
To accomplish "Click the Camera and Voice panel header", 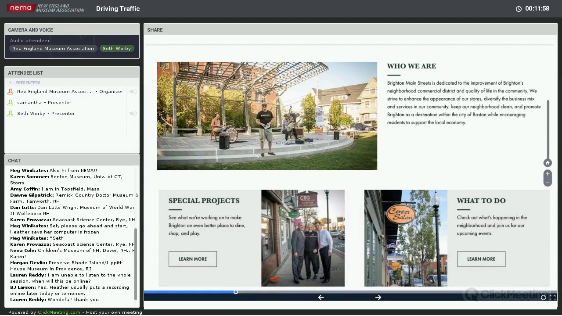I will 72,30.
